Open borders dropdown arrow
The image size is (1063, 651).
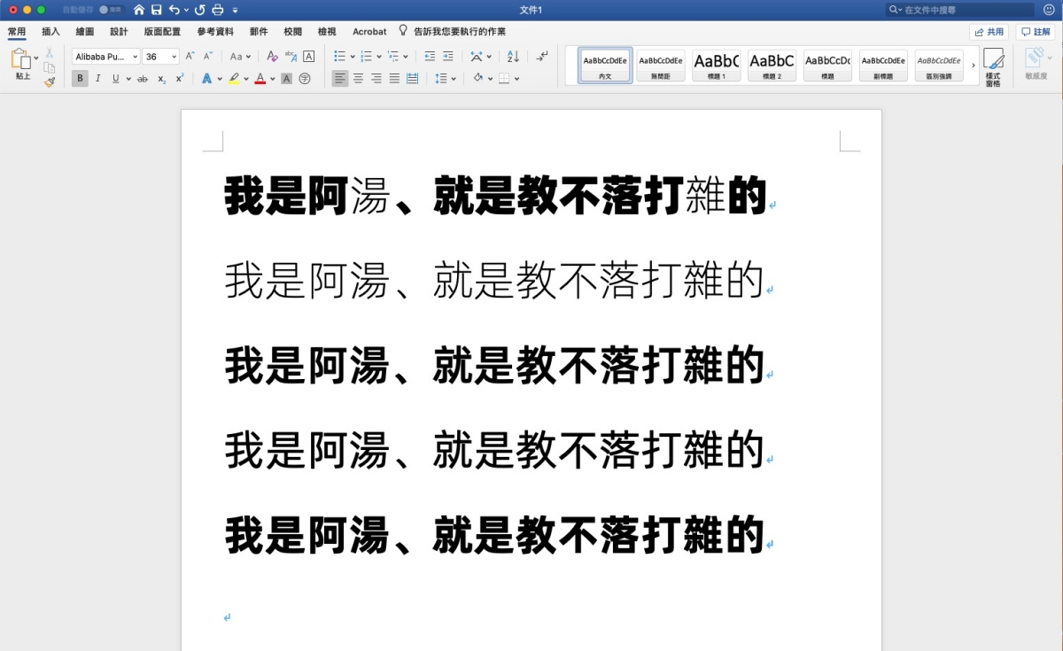click(x=516, y=79)
